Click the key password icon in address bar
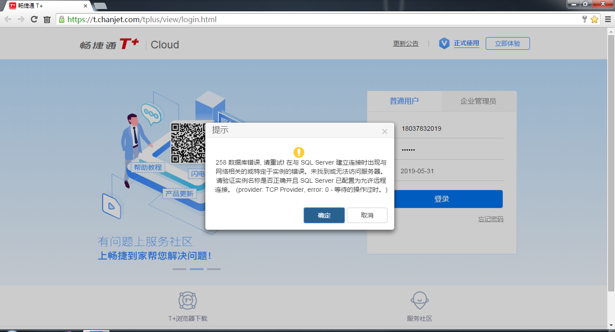The width and height of the screenshot is (615, 332). (584, 19)
